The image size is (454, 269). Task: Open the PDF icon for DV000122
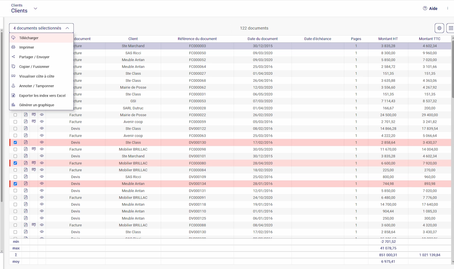click(26, 128)
